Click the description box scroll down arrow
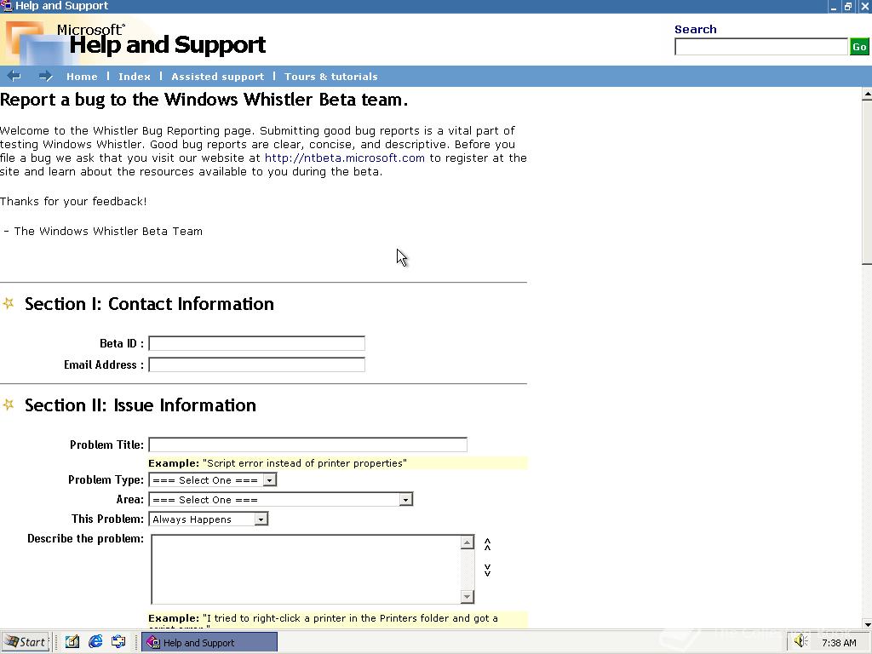This screenshot has height=654, width=872. pyautogui.click(x=468, y=597)
